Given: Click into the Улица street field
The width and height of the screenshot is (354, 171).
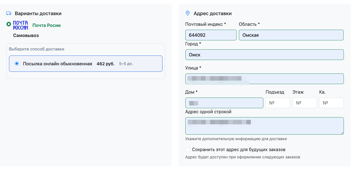Looking at the screenshot, I should click(264, 79).
